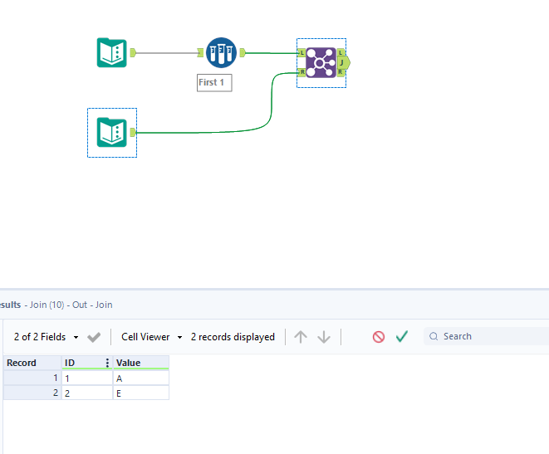Click the gray checkmark beside Fields dropdown
Screen dimensions: 549x454
point(94,337)
